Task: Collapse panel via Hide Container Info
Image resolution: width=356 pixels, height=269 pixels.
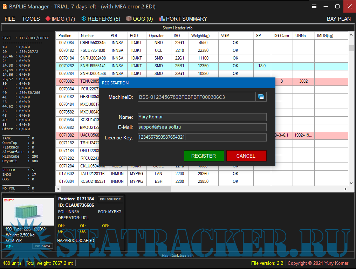Action: [x=177, y=256]
